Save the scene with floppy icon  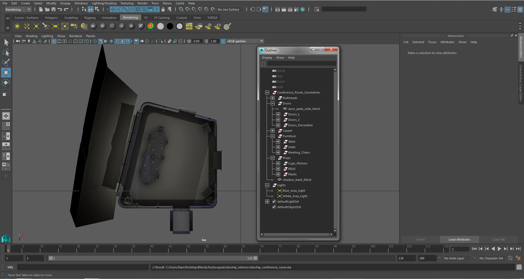(53, 10)
